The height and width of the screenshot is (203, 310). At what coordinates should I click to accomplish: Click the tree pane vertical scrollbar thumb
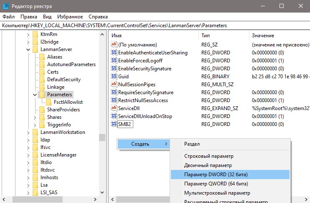(102, 137)
